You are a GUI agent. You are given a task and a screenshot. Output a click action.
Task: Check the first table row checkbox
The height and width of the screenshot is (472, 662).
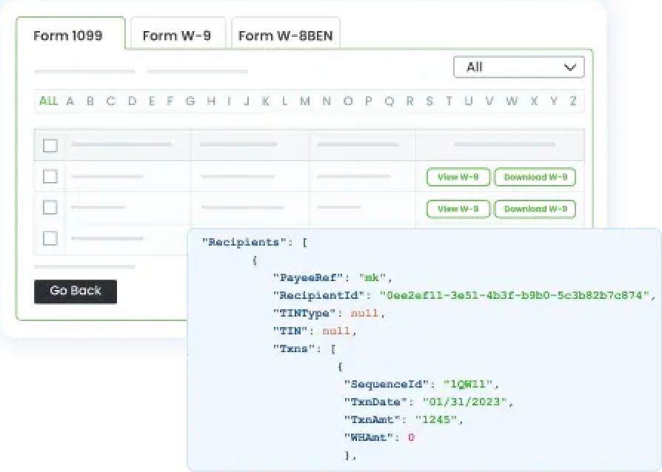click(50, 177)
